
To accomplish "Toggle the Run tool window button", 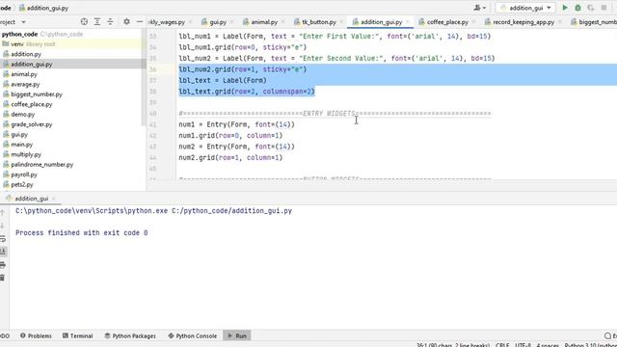I will click(237, 336).
